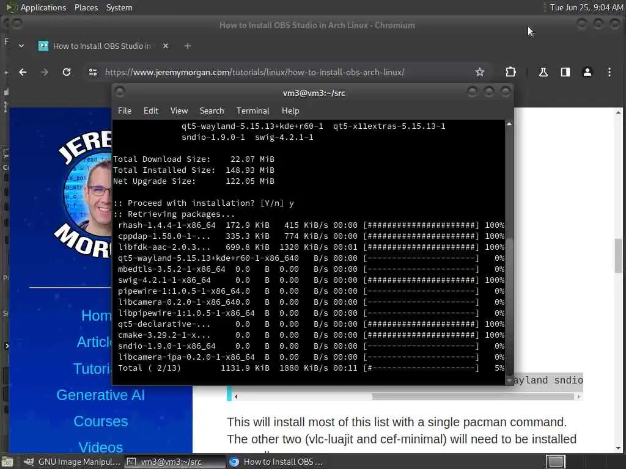This screenshot has height=469, width=626.
Task: Click the code block horizontal scrollbar
Action: [x=473, y=396]
